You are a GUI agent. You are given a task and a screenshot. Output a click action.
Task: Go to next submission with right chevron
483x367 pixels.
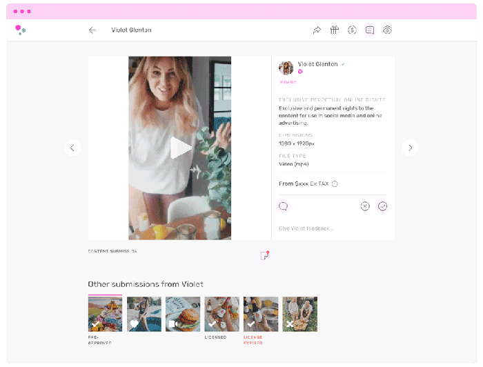[410, 148]
